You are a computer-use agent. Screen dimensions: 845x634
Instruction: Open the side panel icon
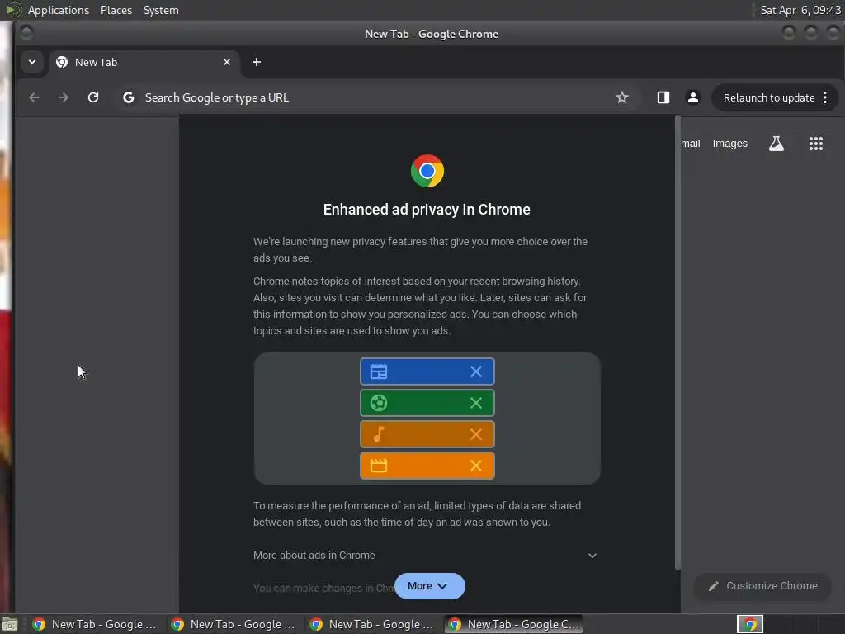(x=663, y=97)
